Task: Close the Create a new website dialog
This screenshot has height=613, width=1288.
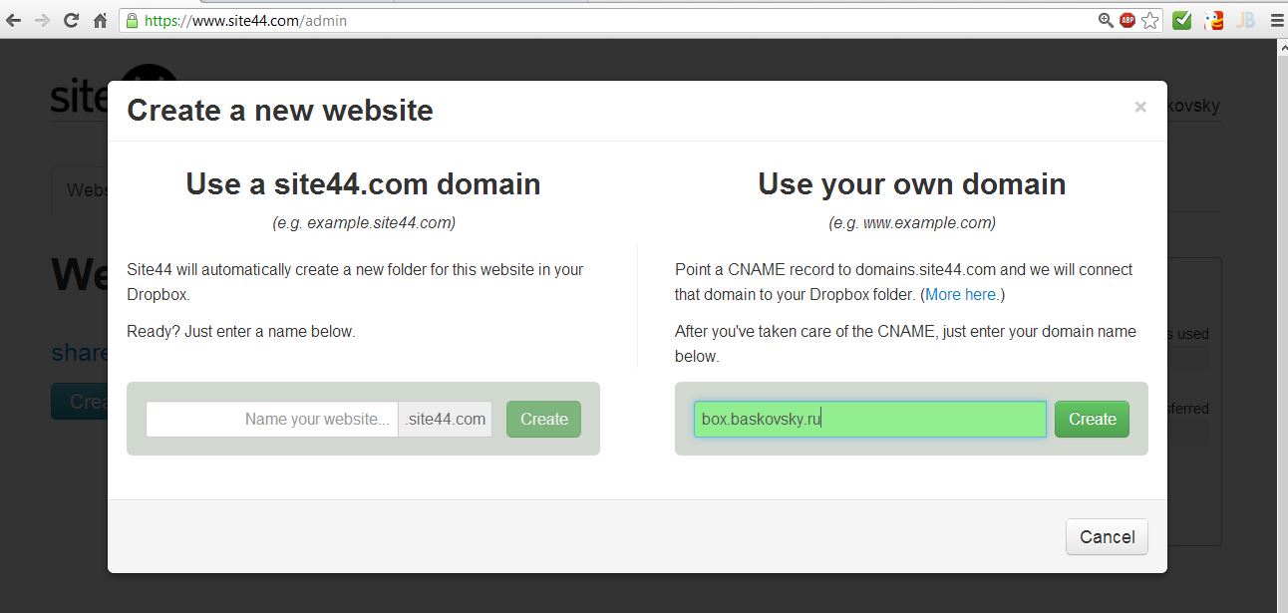Action: (1140, 107)
